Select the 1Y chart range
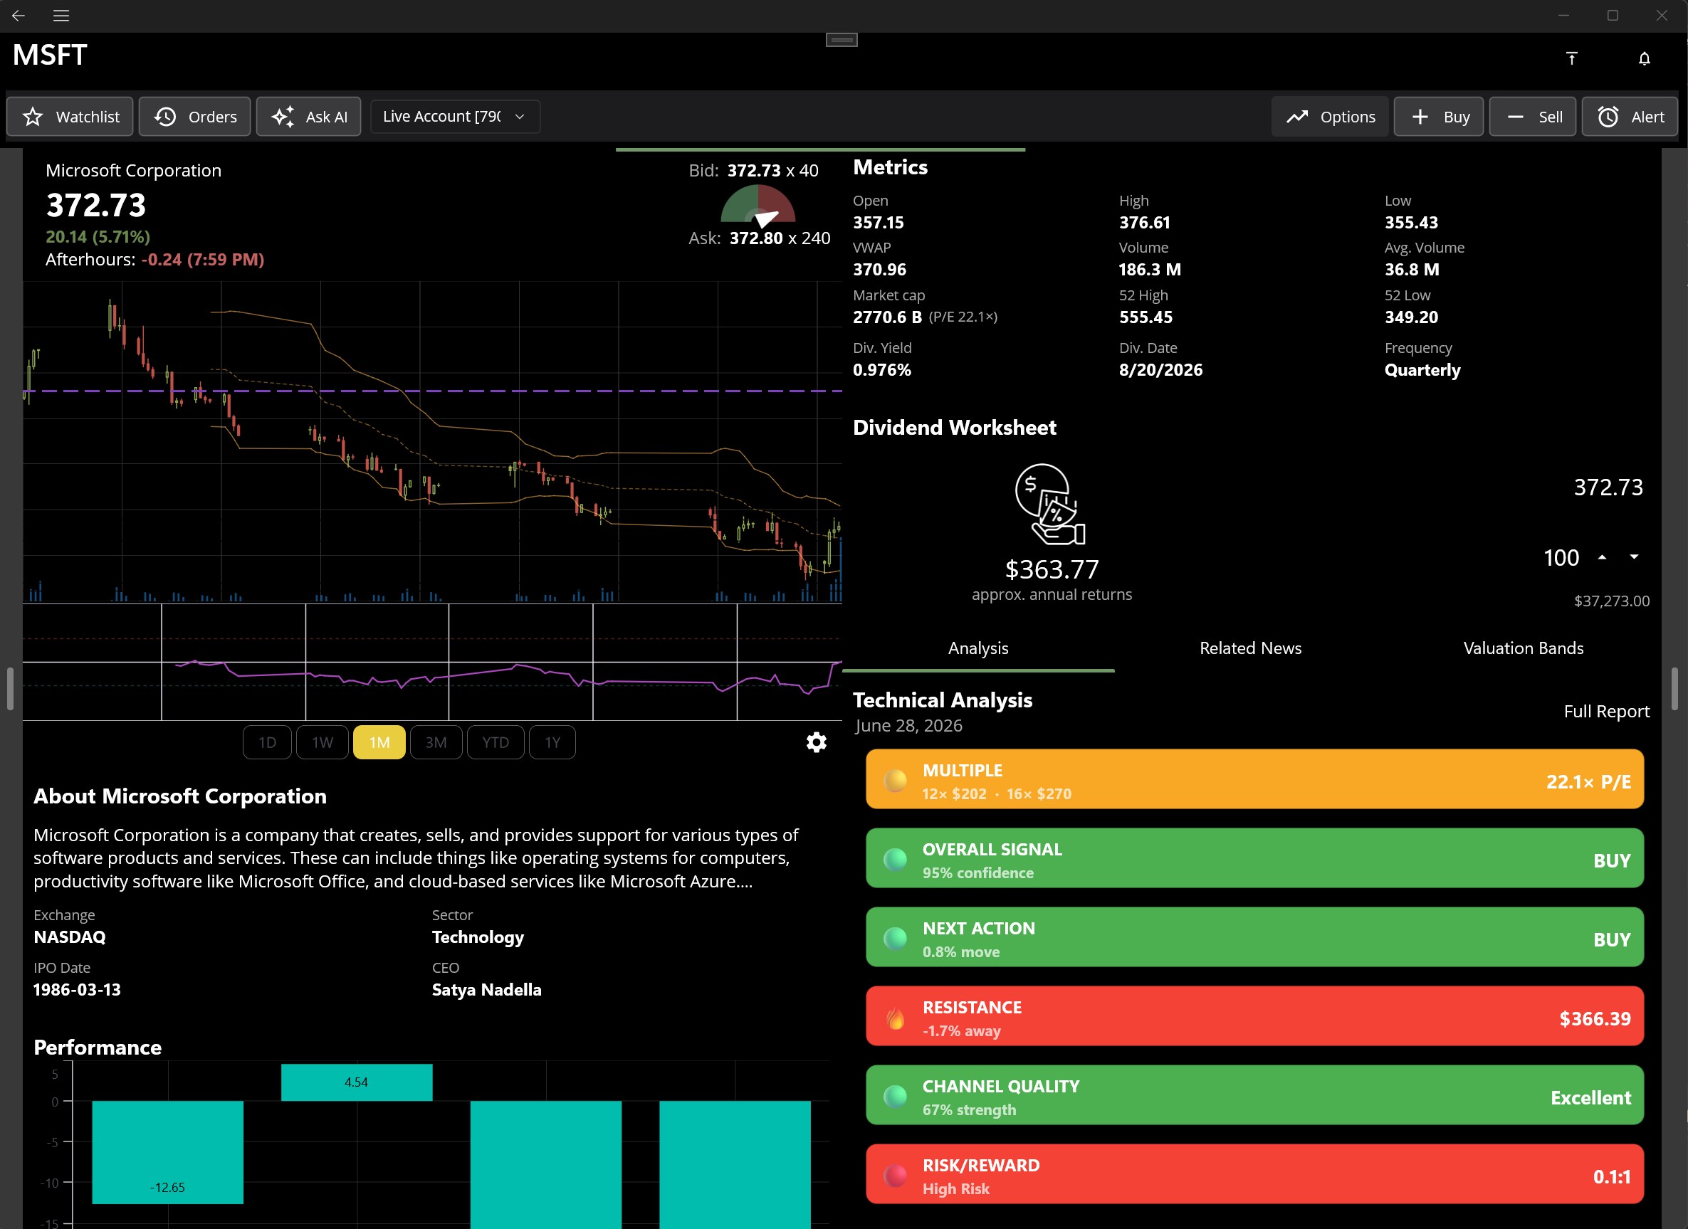 552,742
